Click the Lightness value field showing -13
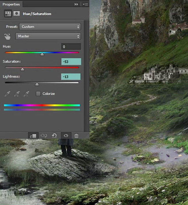 click(x=71, y=77)
